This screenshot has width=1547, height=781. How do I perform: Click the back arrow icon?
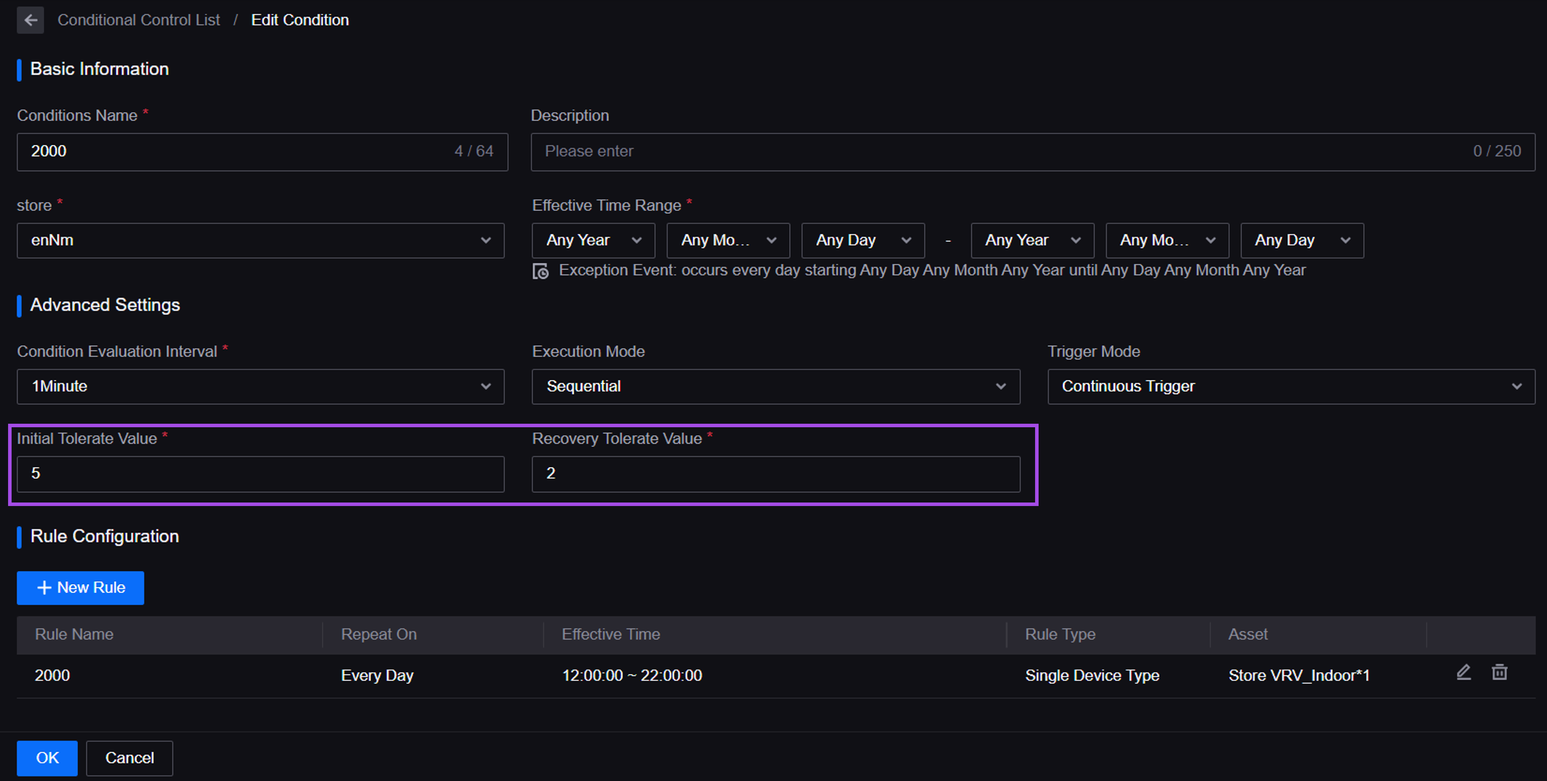tap(30, 20)
